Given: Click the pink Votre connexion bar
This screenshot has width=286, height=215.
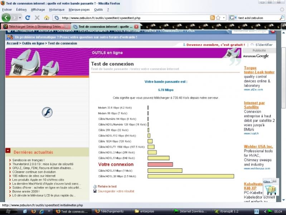Looking at the screenshot, I should click(x=160, y=164).
